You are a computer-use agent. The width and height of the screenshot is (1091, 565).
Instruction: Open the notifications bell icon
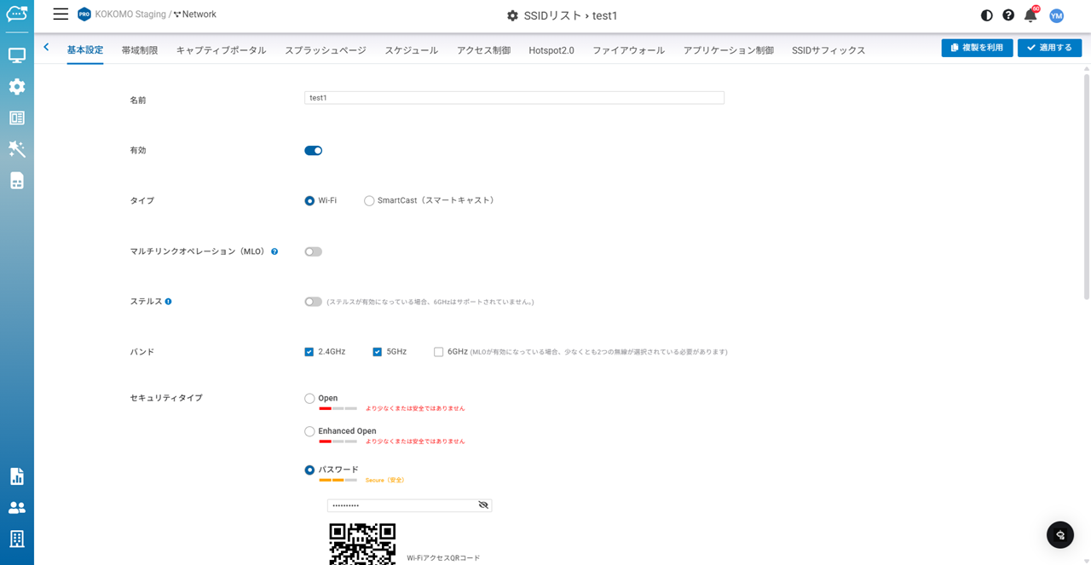[1030, 15]
